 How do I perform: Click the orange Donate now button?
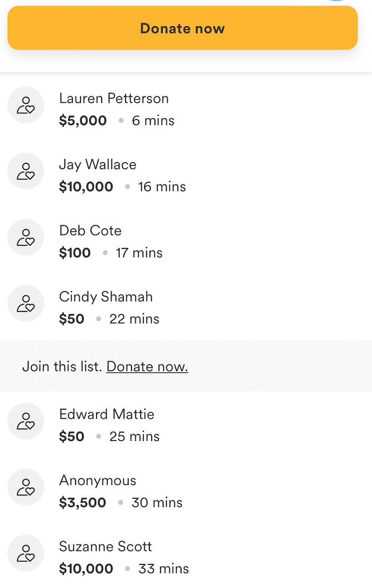click(183, 28)
